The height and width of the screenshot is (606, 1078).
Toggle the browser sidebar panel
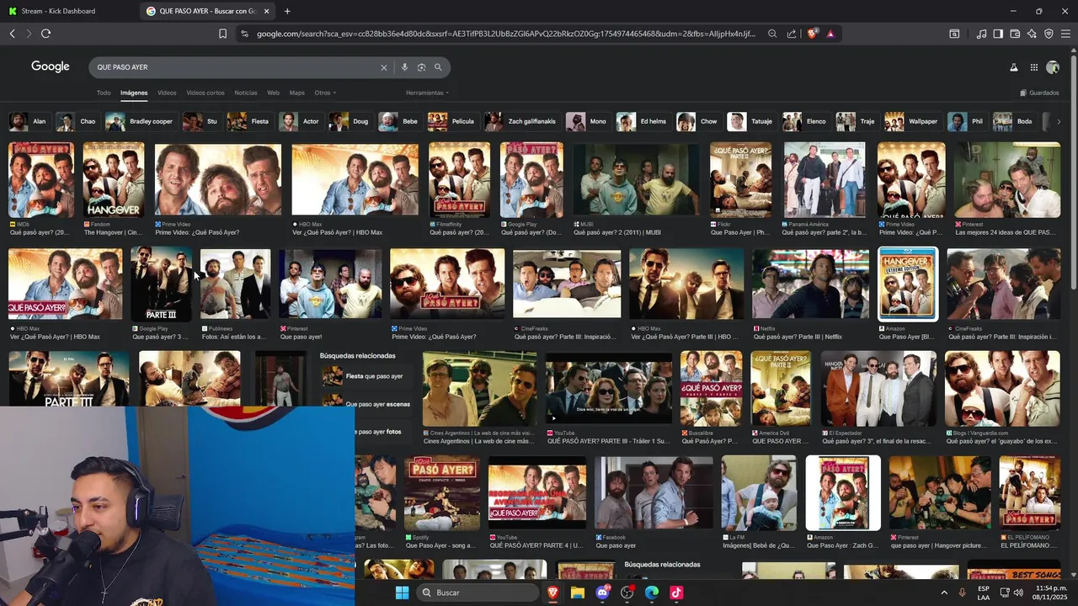(998, 34)
